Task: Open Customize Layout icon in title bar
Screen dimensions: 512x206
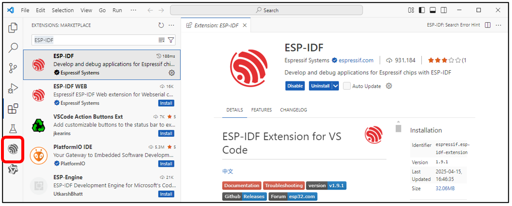Action: click(411, 10)
